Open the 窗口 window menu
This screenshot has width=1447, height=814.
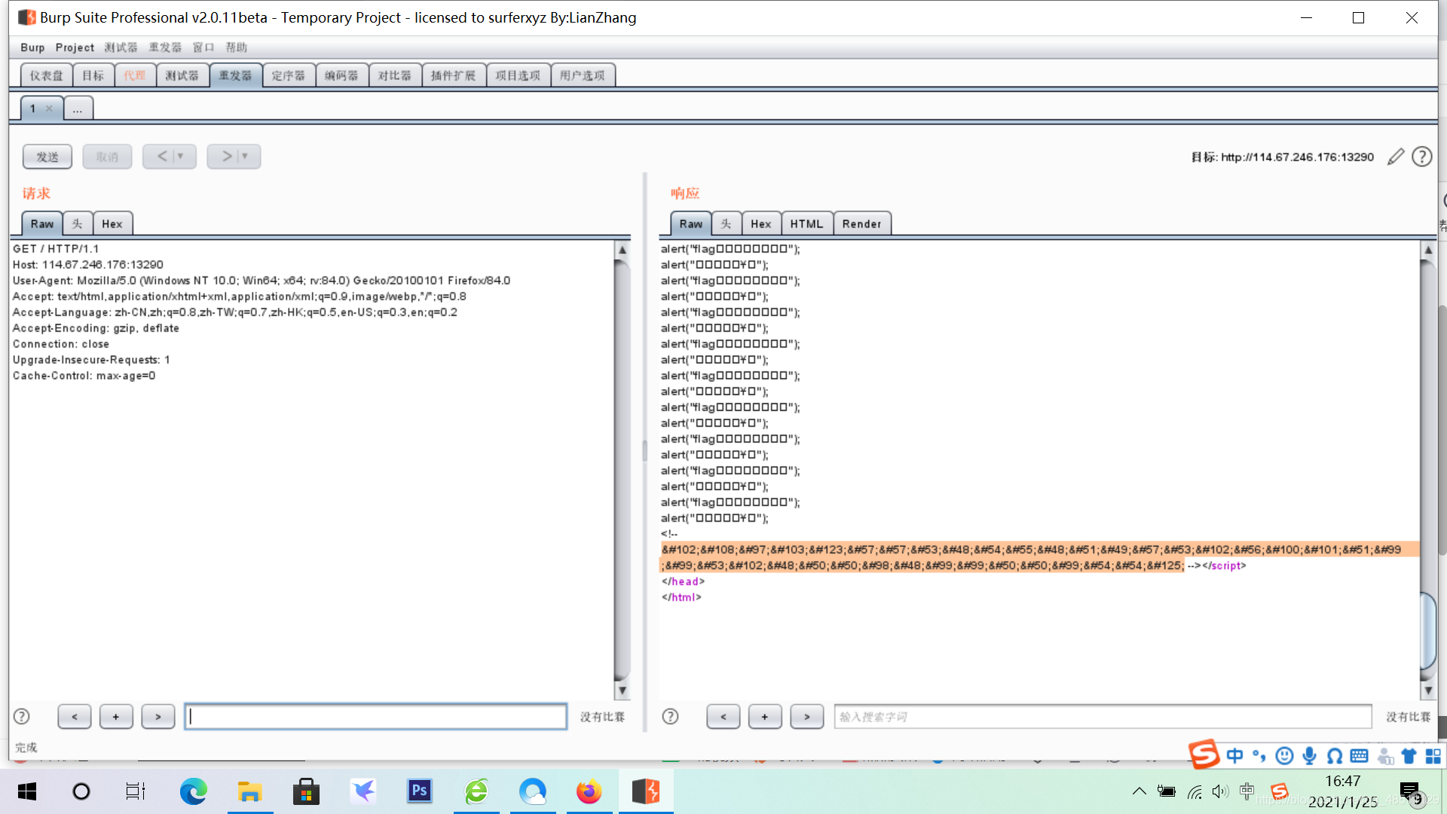pos(203,47)
